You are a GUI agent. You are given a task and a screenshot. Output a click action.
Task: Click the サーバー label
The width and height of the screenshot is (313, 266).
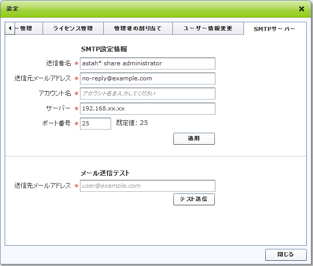[x=58, y=108]
